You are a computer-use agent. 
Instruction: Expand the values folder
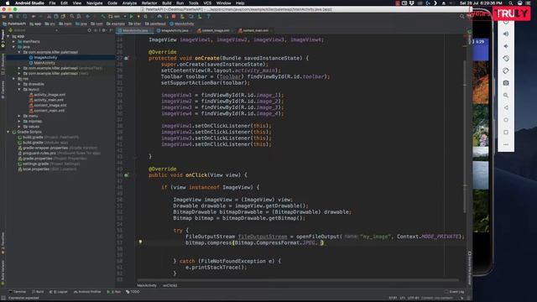click(19, 127)
